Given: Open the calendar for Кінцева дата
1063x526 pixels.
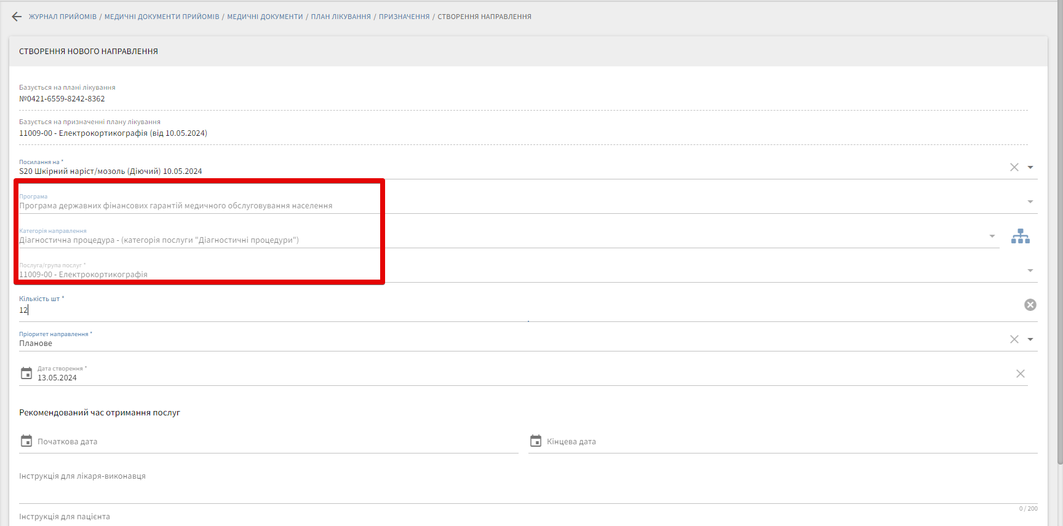Looking at the screenshot, I should coord(536,441).
